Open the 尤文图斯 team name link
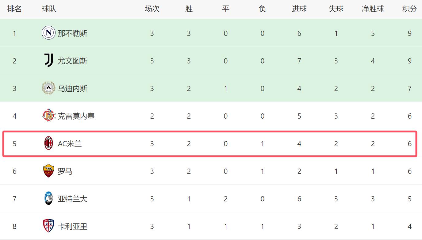The image size is (422, 240). pos(72,61)
